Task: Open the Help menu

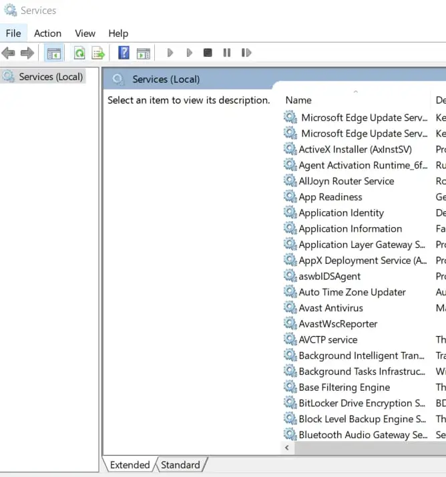Action: coord(118,33)
